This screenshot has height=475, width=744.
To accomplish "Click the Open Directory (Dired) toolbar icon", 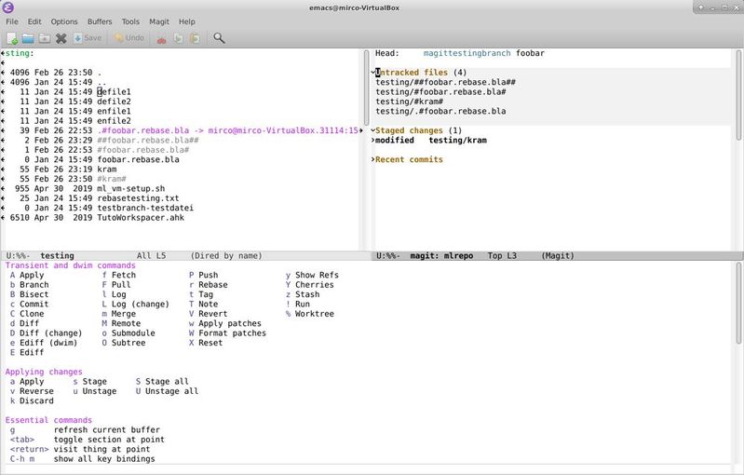I will (x=45, y=38).
